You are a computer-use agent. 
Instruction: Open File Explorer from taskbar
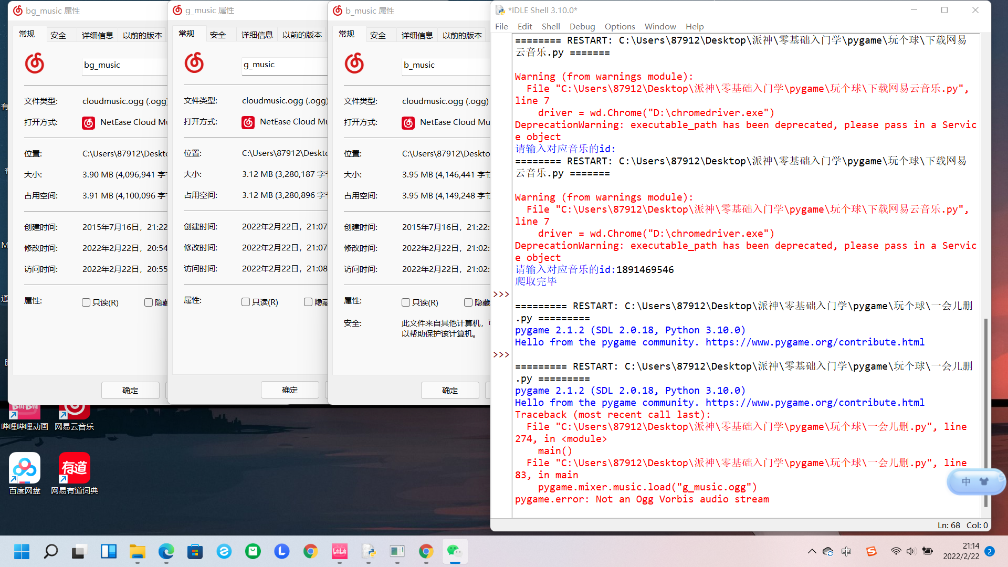click(x=138, y=551)
